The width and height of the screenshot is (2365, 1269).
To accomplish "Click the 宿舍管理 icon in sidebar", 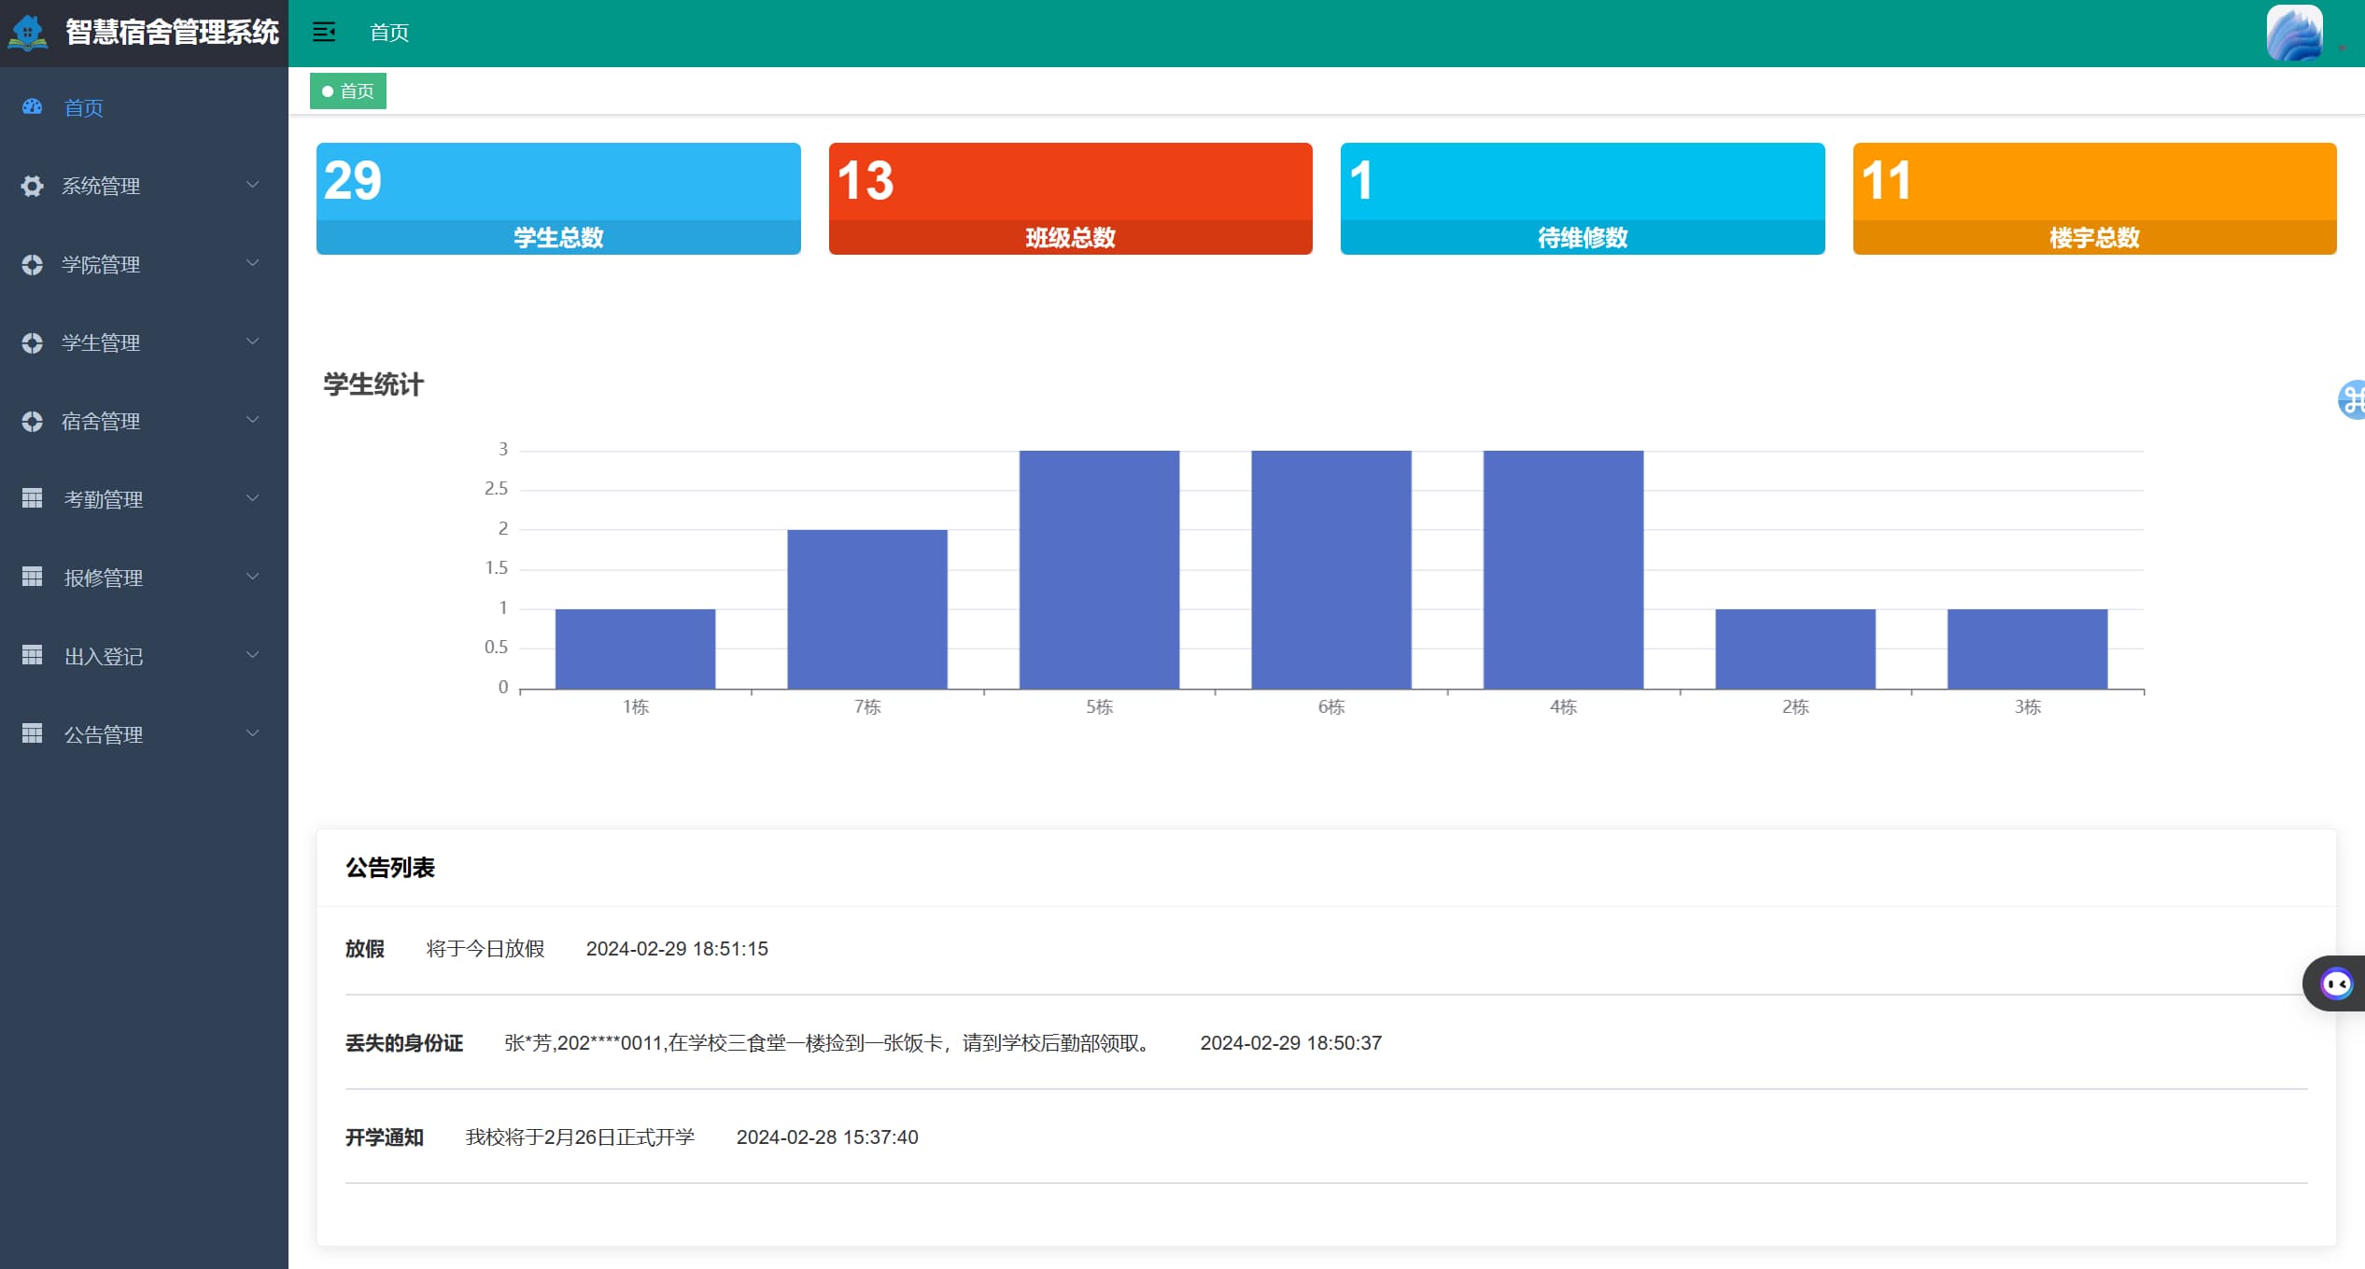I will click(x=32, y=421).
